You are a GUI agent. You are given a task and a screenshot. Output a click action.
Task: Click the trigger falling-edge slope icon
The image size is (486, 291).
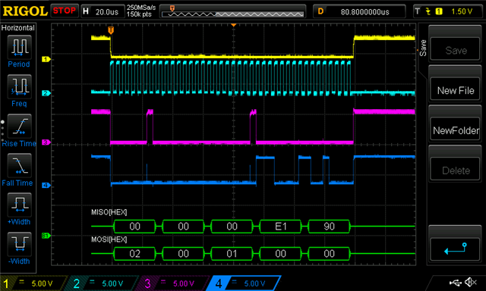[428, 11]
